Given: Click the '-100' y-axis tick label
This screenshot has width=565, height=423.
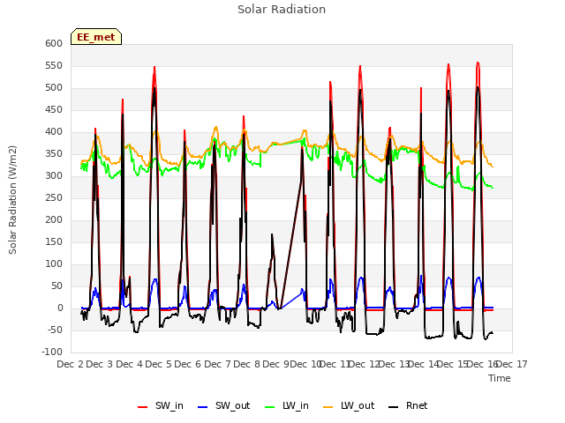Looking at the screenshot, I should 53,352.
